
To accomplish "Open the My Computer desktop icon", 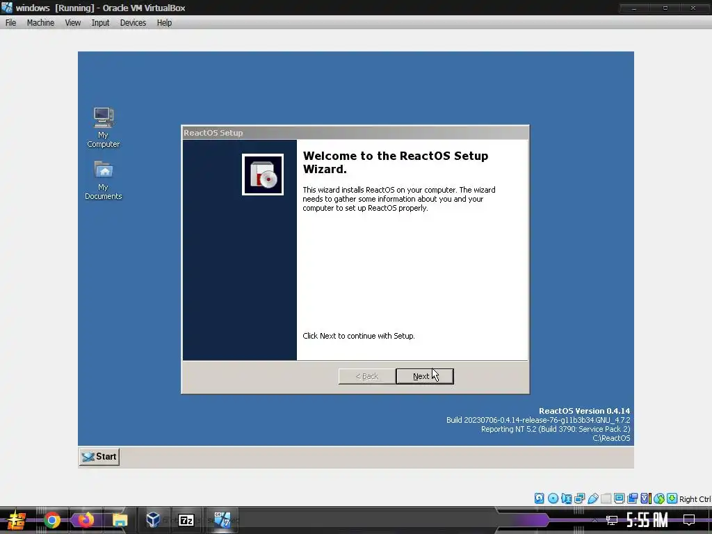I will (x=104, y=127).
